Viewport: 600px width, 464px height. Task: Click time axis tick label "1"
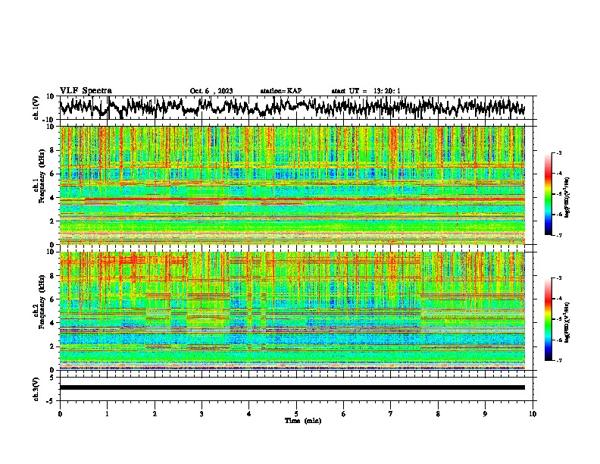point(107,414)
